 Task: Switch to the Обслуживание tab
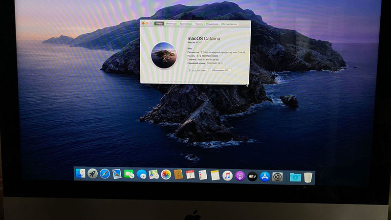tap(229, 24)
